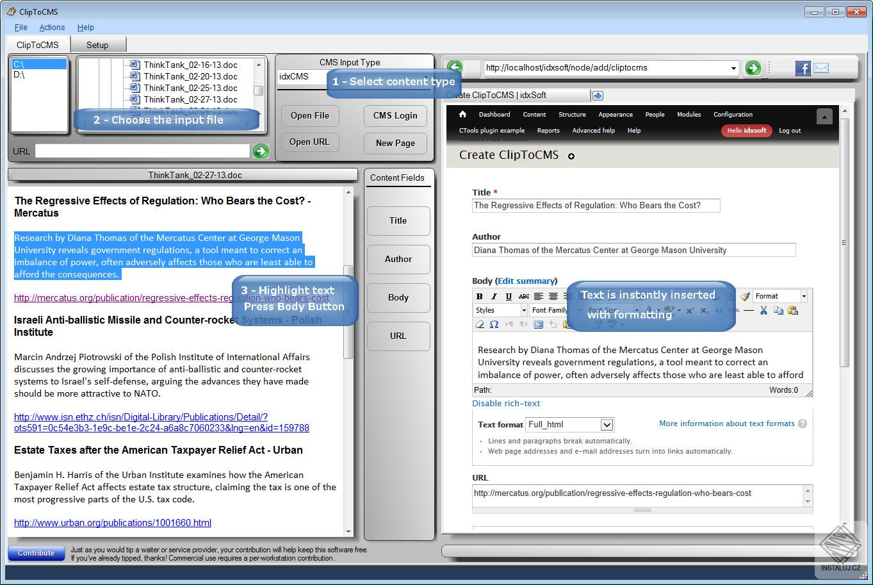Click the Open File button
This screenshot has height=585, width=873.
(x=310, y=116)
